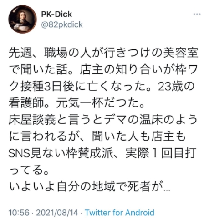Click the tweet line starting with 先週、職場の人が
This screenshot has width=209, height=224.
click(103, 53)
